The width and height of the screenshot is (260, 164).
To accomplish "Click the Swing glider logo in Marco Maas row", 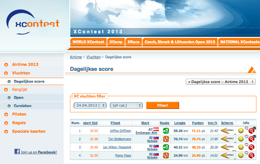I will click(228, 155).
